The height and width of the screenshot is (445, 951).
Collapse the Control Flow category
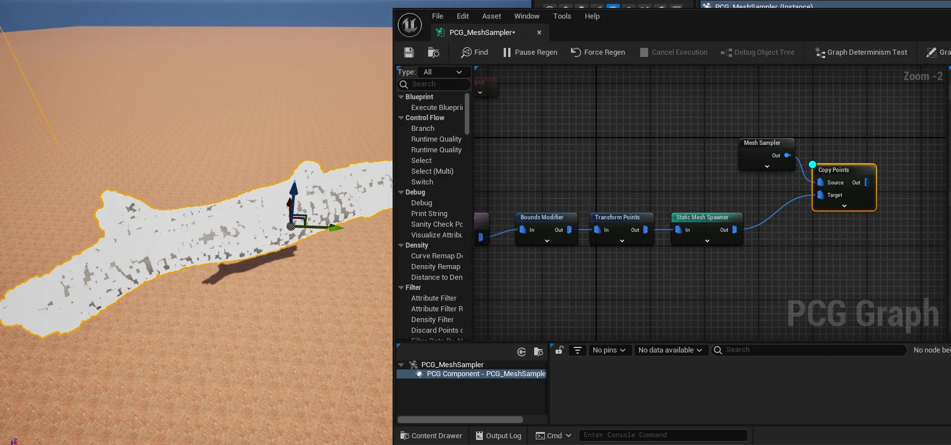point(401,118)
